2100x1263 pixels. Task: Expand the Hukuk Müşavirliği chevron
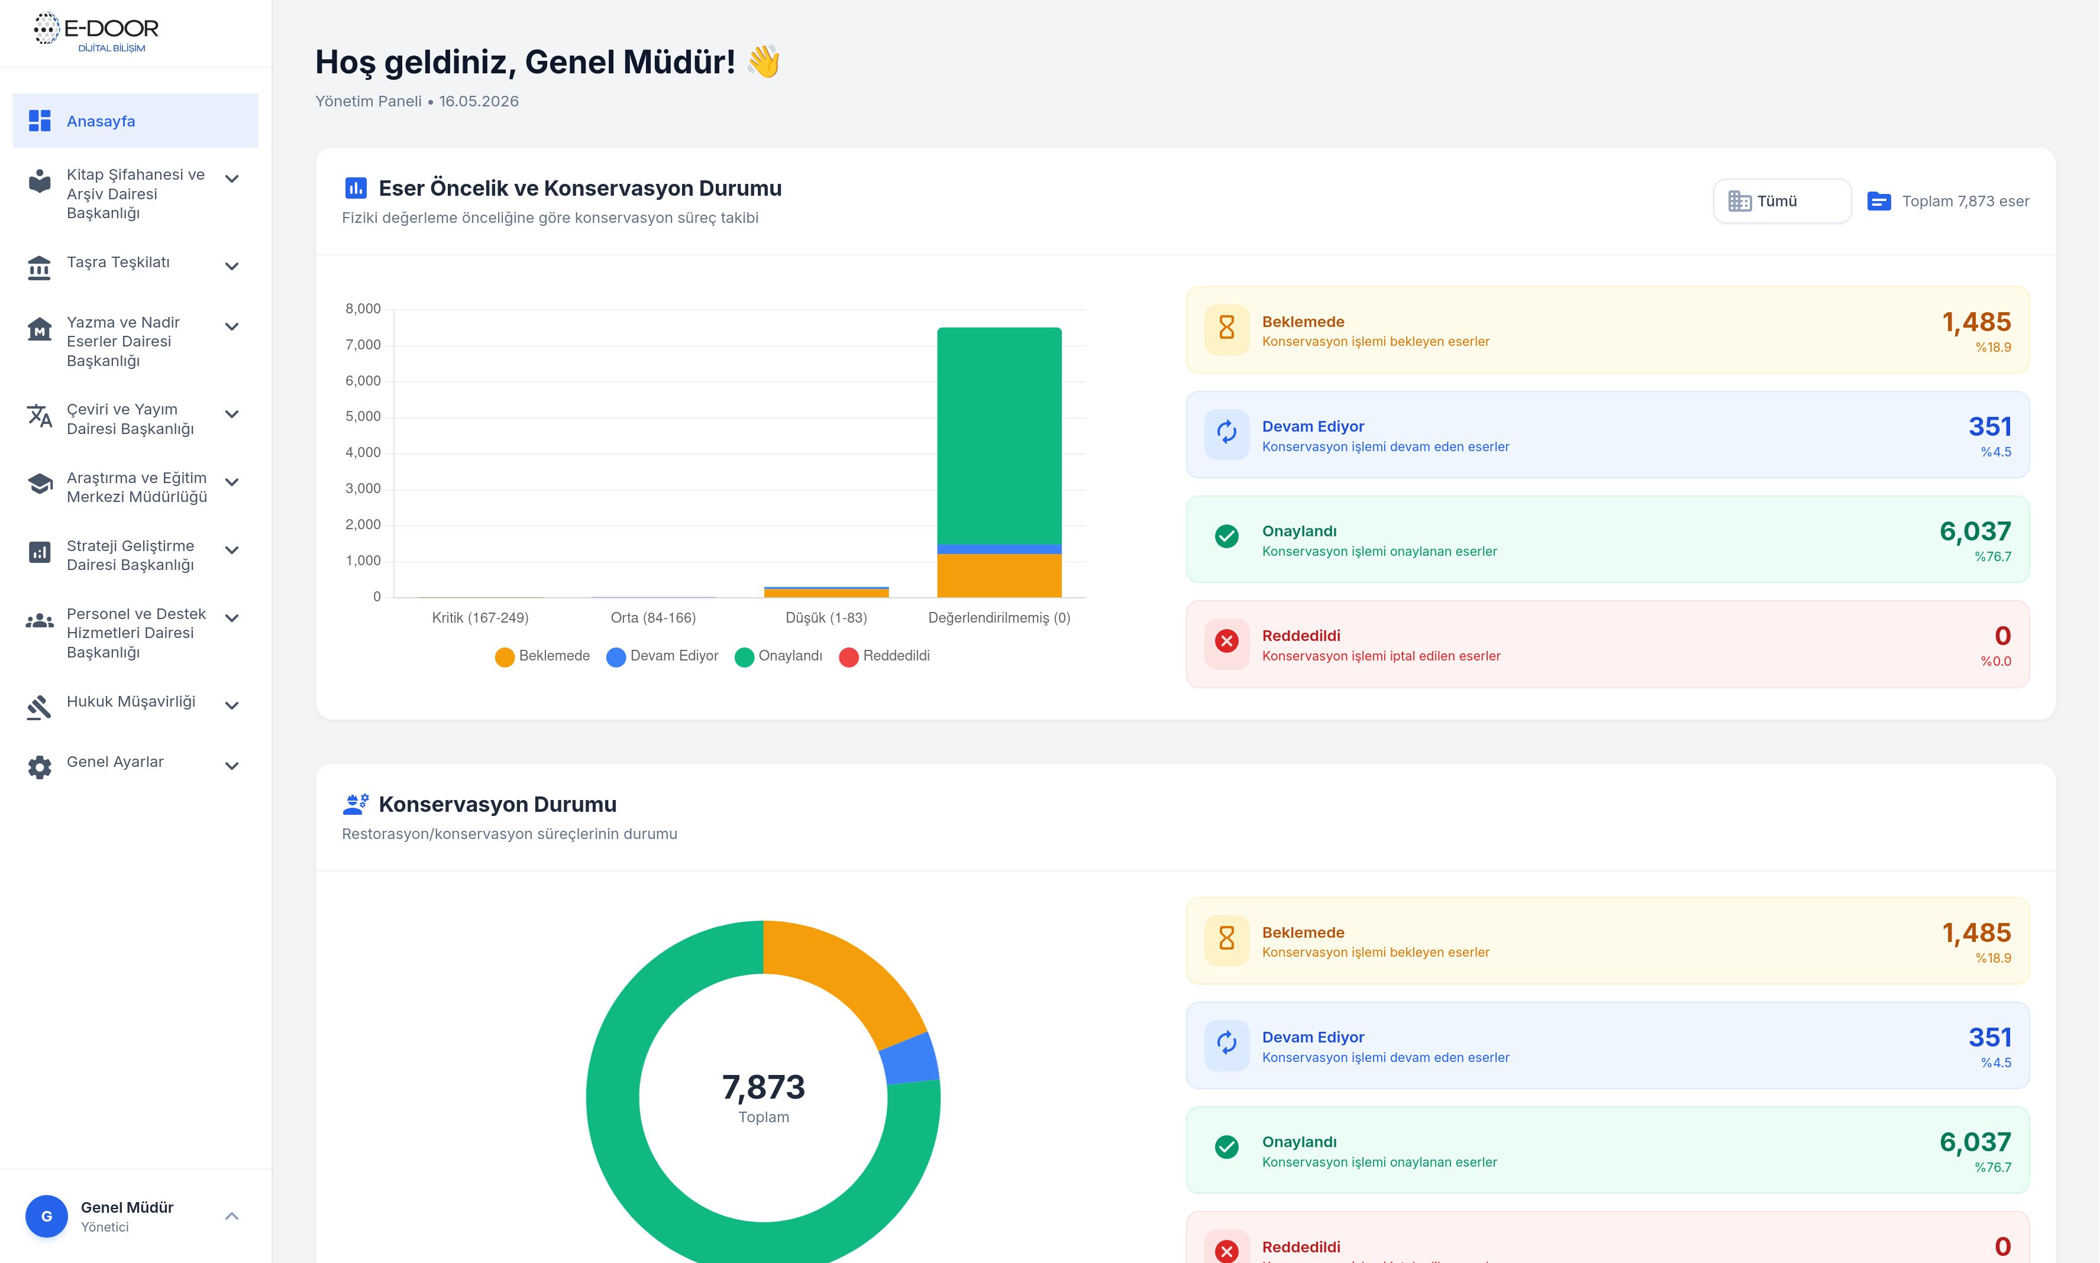231,705
